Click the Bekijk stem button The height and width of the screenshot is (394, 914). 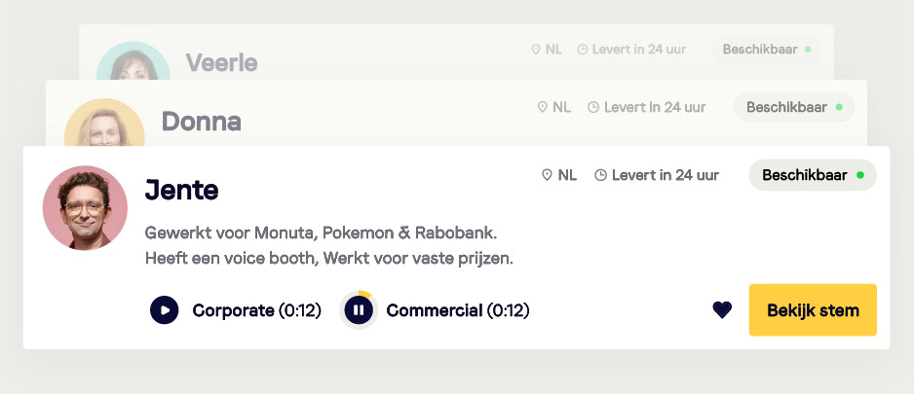813,310
